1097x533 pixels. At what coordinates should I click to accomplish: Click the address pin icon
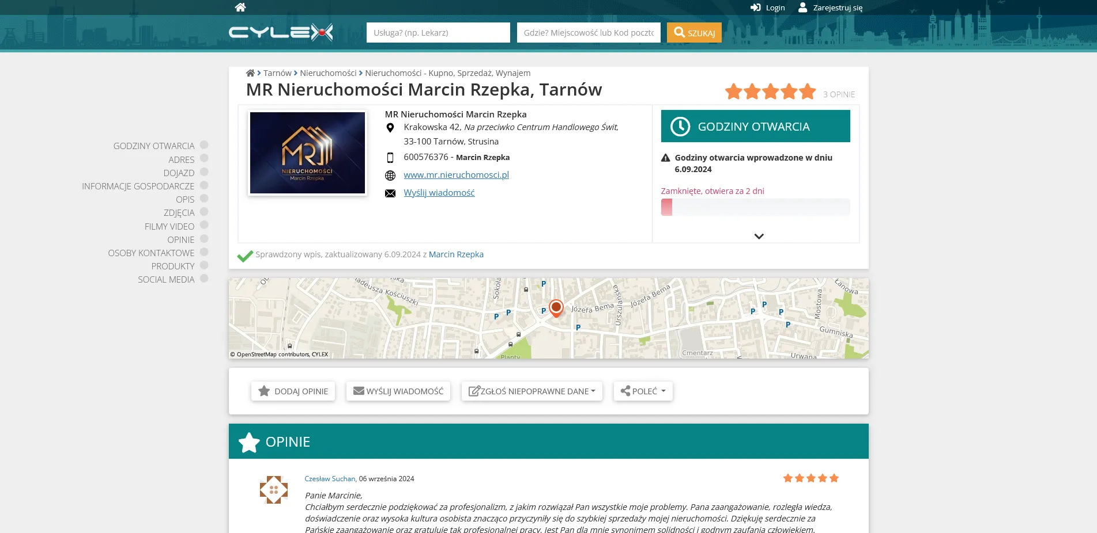390,128
